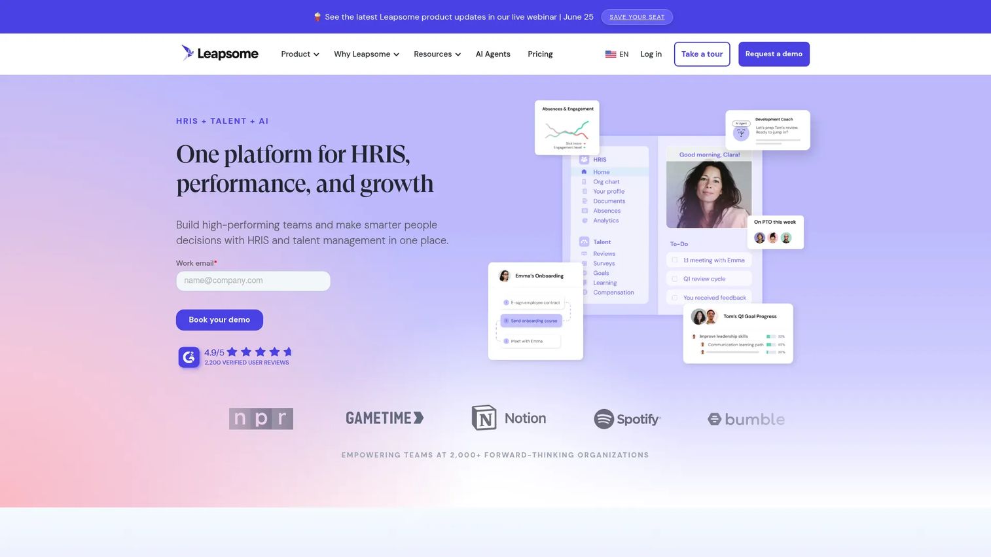Open the EN language selector

[x=617, y=54]
